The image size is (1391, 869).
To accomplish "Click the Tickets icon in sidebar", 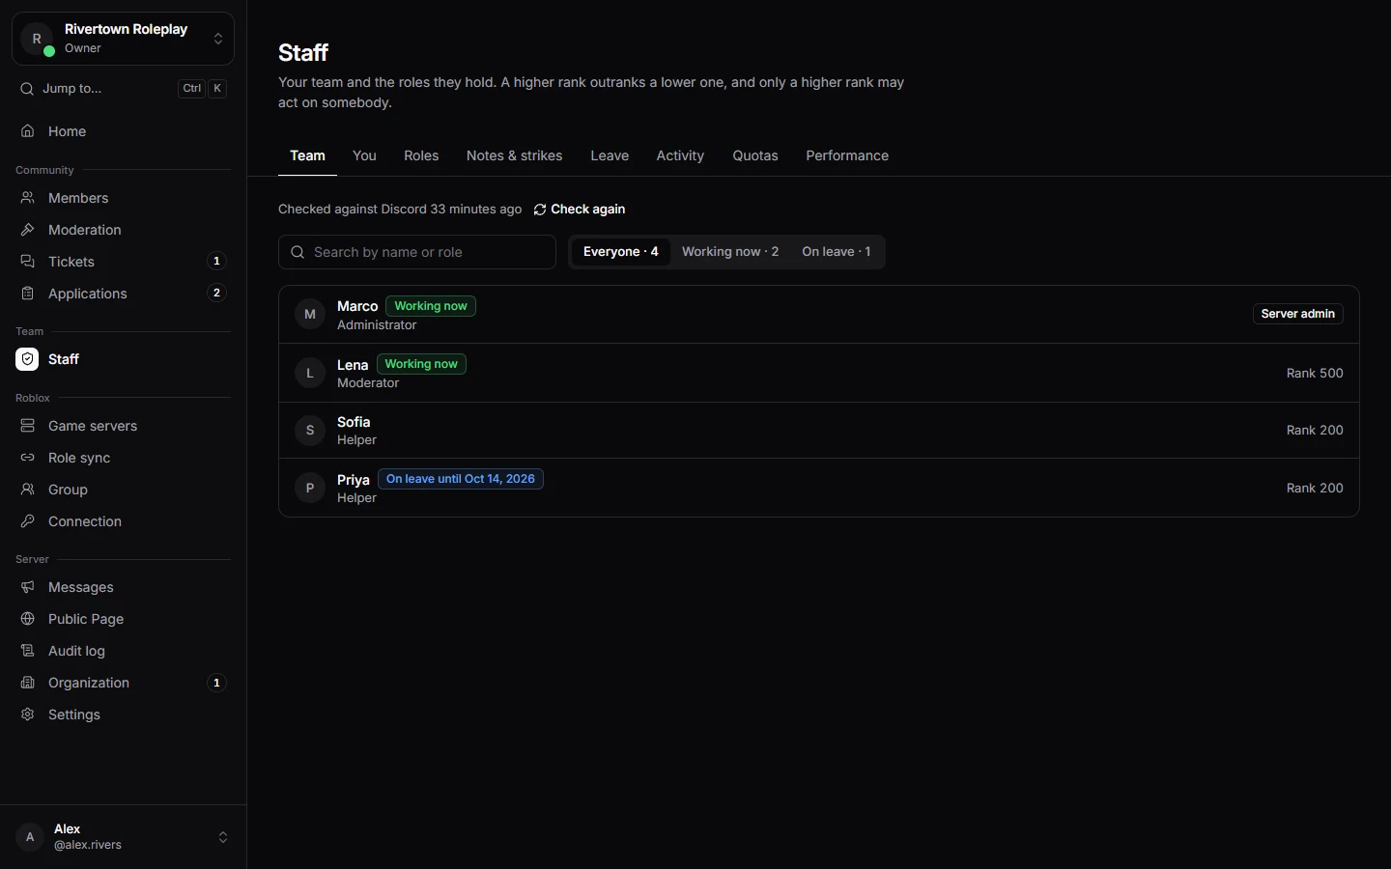I will [x=28, y=262].
